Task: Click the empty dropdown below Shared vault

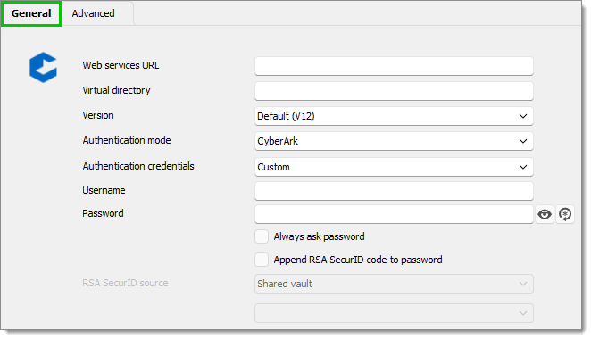Action: [394, 313]
